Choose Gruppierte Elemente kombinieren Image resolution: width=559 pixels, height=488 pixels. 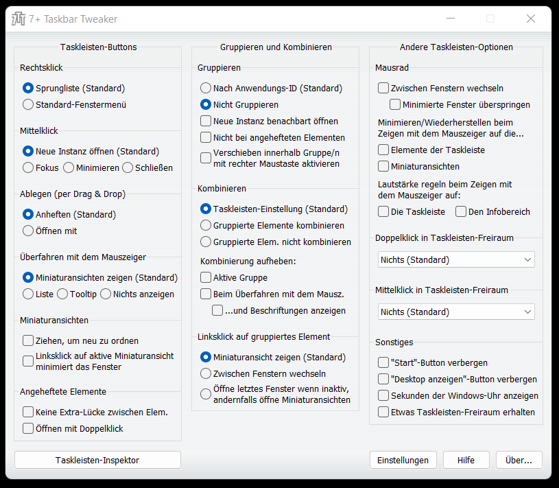pyautogui.click(x=206, y=225)
